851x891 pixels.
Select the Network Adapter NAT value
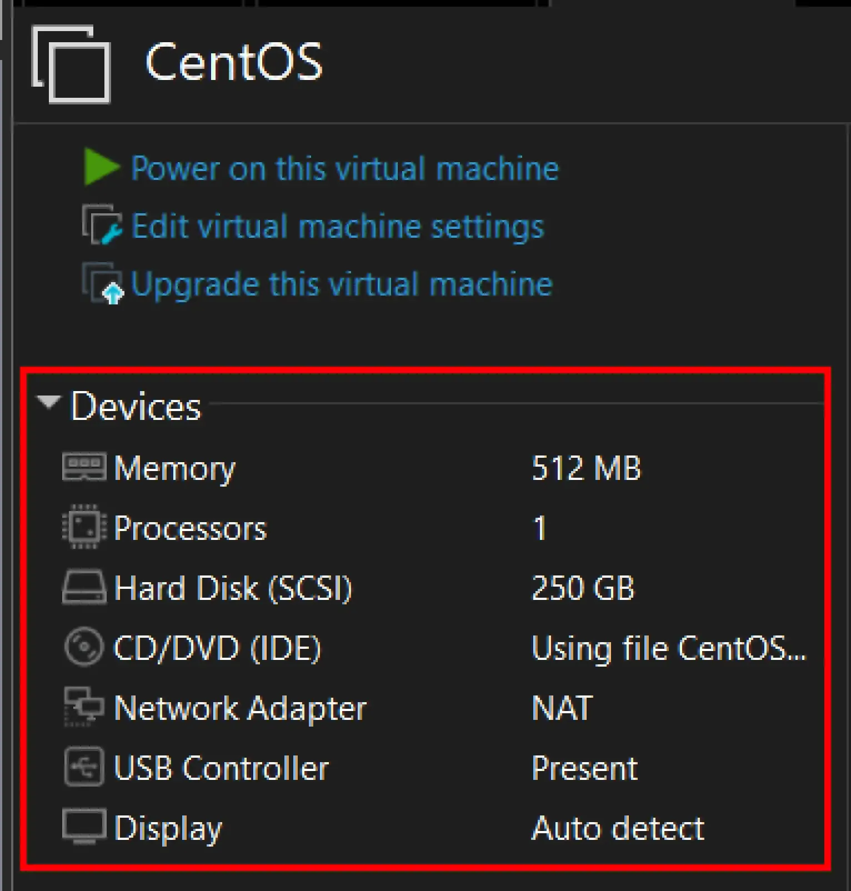[562, 708]
